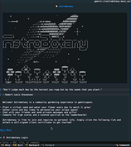Click the gemini://astrobotany.mozz.us/ URL

(x=112, y=1)
